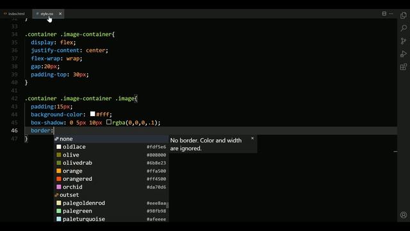This screenshot has height=231, width=410.
Task: Choose the 'palegreen' suggestion
Action: 111,211
